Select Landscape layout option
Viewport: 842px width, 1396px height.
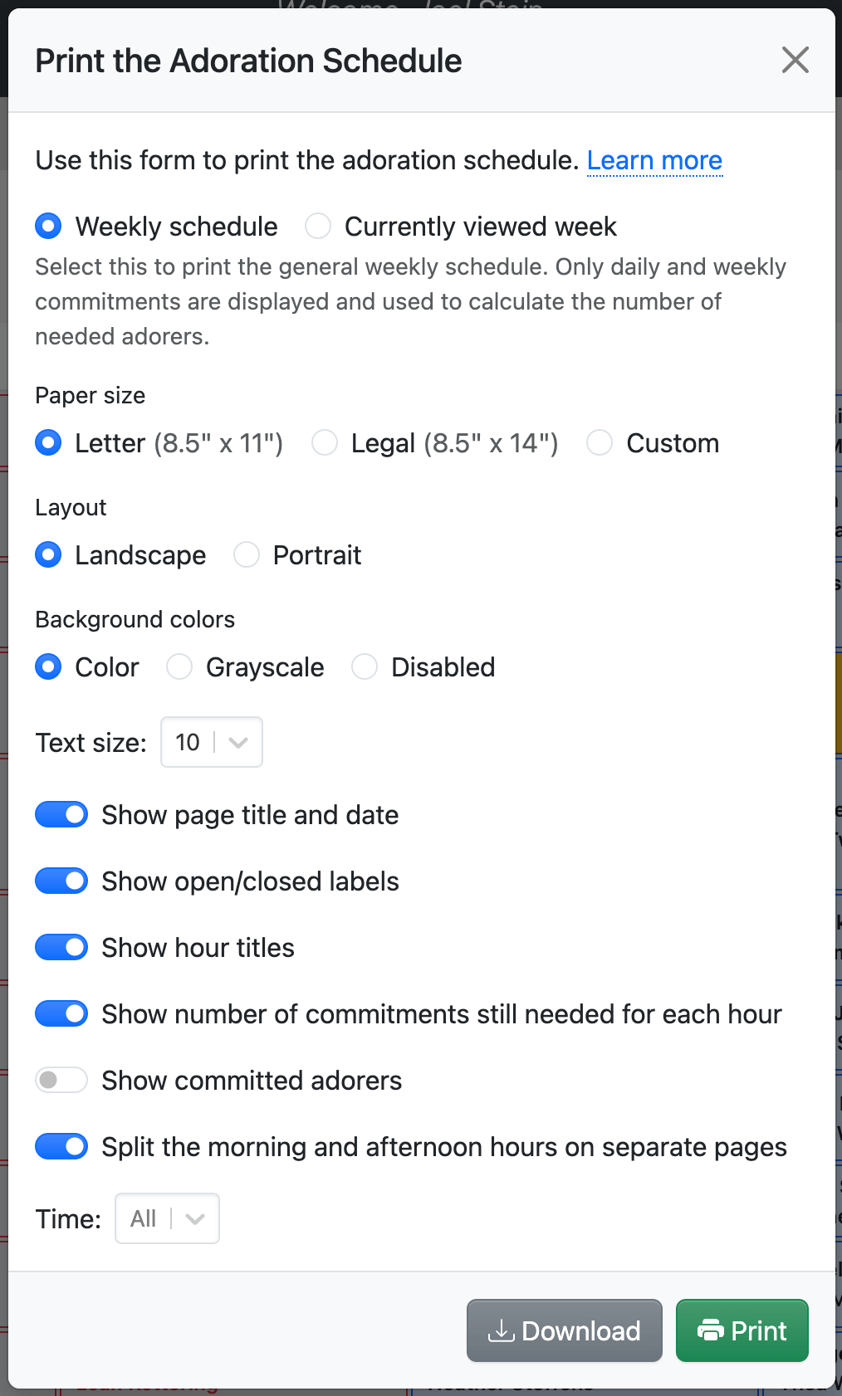tap(49, 554)
